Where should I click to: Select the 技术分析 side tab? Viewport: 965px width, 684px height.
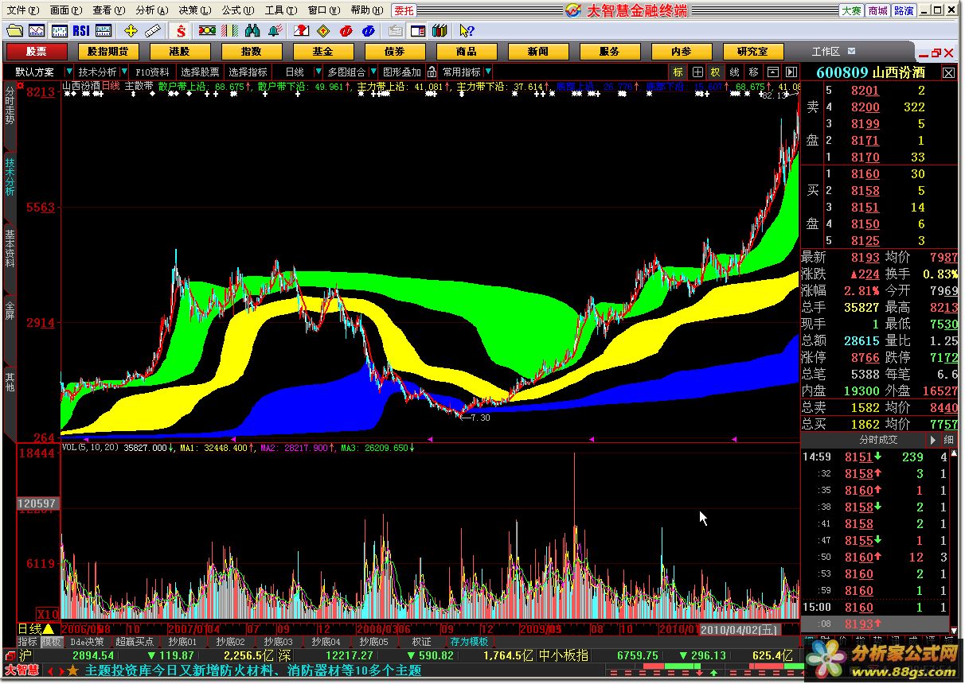[x=10, y=177]
